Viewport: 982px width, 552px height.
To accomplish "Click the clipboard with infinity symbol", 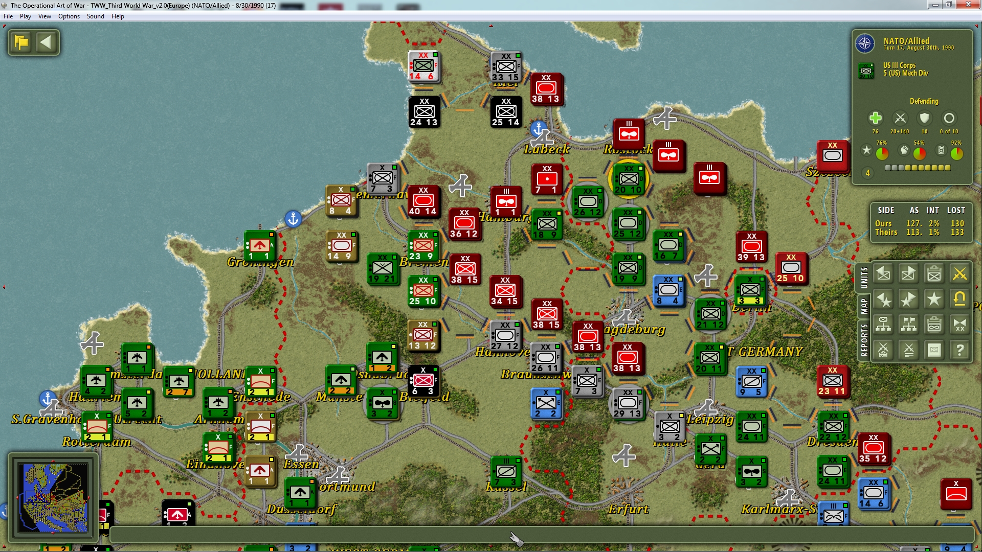I will [x=934, y=325].
